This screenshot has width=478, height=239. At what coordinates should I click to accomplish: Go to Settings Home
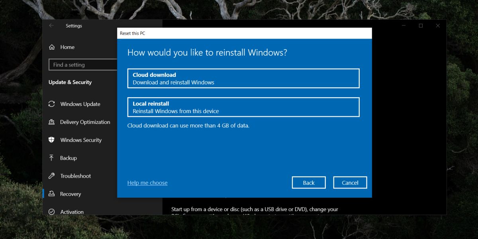click(x=67, y=47)
